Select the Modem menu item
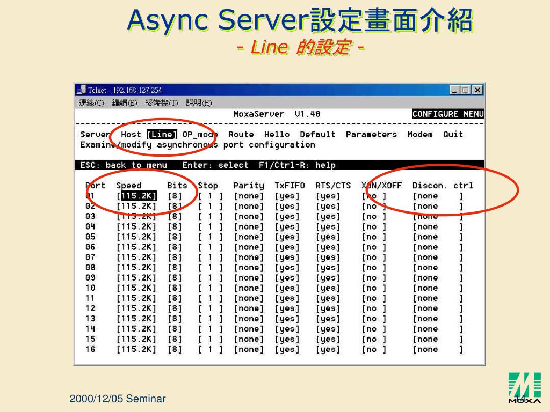Screen dimensions: 550x412 pos(420,135)
